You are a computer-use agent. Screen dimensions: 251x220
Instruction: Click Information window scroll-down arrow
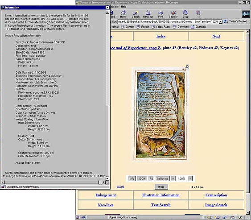click(107, 178)
